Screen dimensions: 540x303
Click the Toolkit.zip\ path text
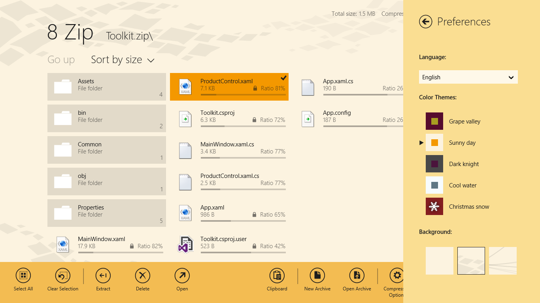click(x=130, y=36)
